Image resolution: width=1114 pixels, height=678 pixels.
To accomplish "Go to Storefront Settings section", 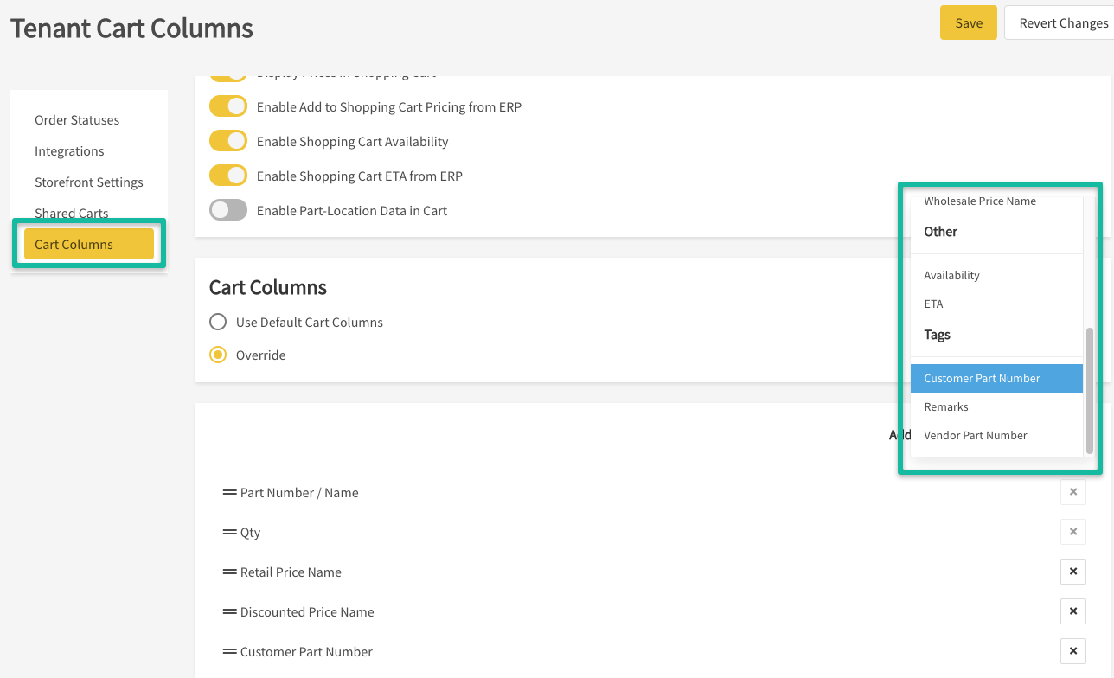I will coord(88,182).
